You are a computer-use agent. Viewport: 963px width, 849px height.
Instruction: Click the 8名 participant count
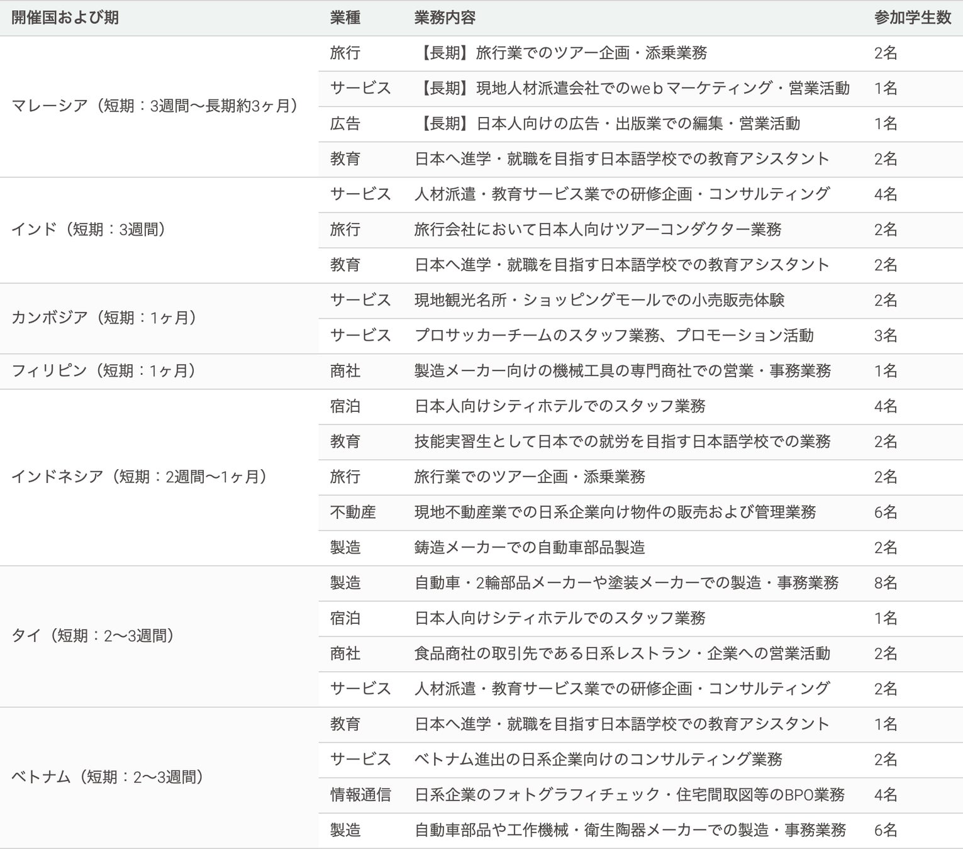(x=886, y=582)
